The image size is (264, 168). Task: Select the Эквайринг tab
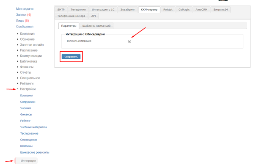coord(127,10)
